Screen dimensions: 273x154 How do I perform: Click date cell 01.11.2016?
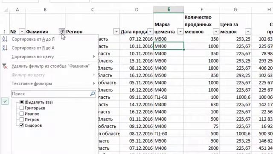pos(136,119)
